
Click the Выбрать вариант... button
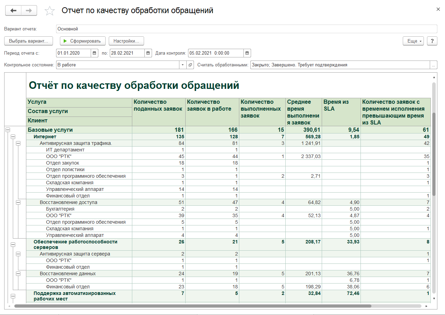(28, 41)
